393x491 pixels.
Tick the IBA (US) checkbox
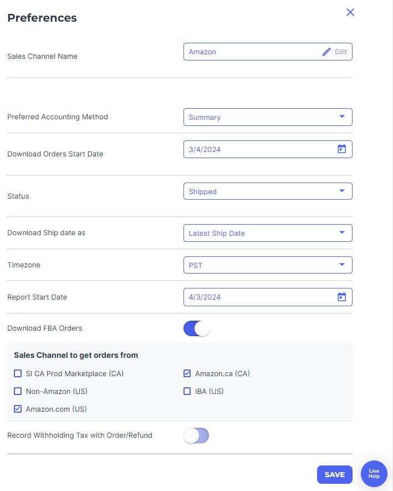187,391
